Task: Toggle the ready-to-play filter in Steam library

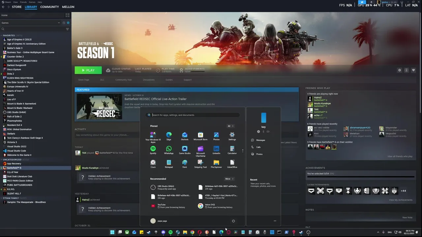Action: click(x=68, y=23)
